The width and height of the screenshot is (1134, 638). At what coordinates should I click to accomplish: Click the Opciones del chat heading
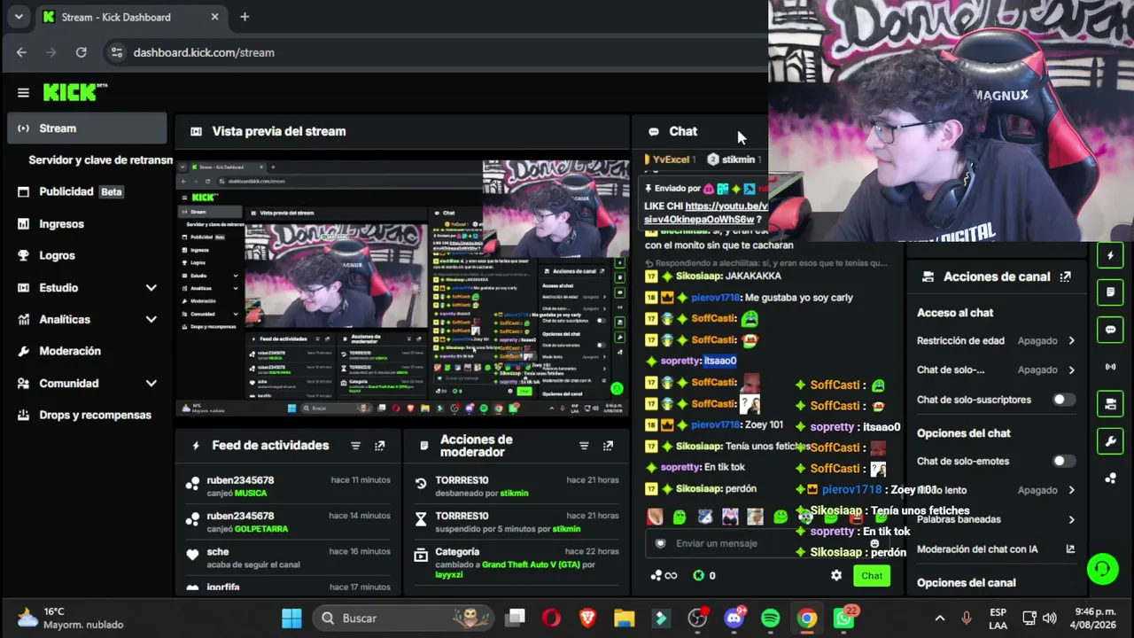click(963, 433)
